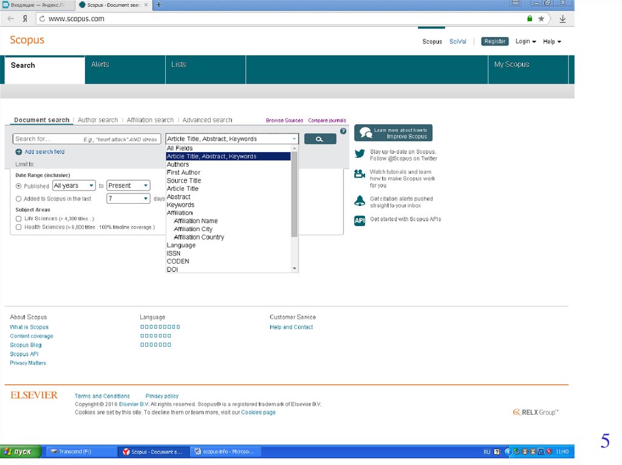Click the magnifier search button

point(320,139)
